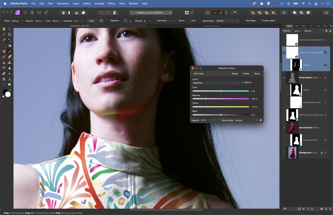The width and height of the screenshot is (333, 215).
Task: Open the Colour dropdown showing Magentas
Action: tap(216, 83)
